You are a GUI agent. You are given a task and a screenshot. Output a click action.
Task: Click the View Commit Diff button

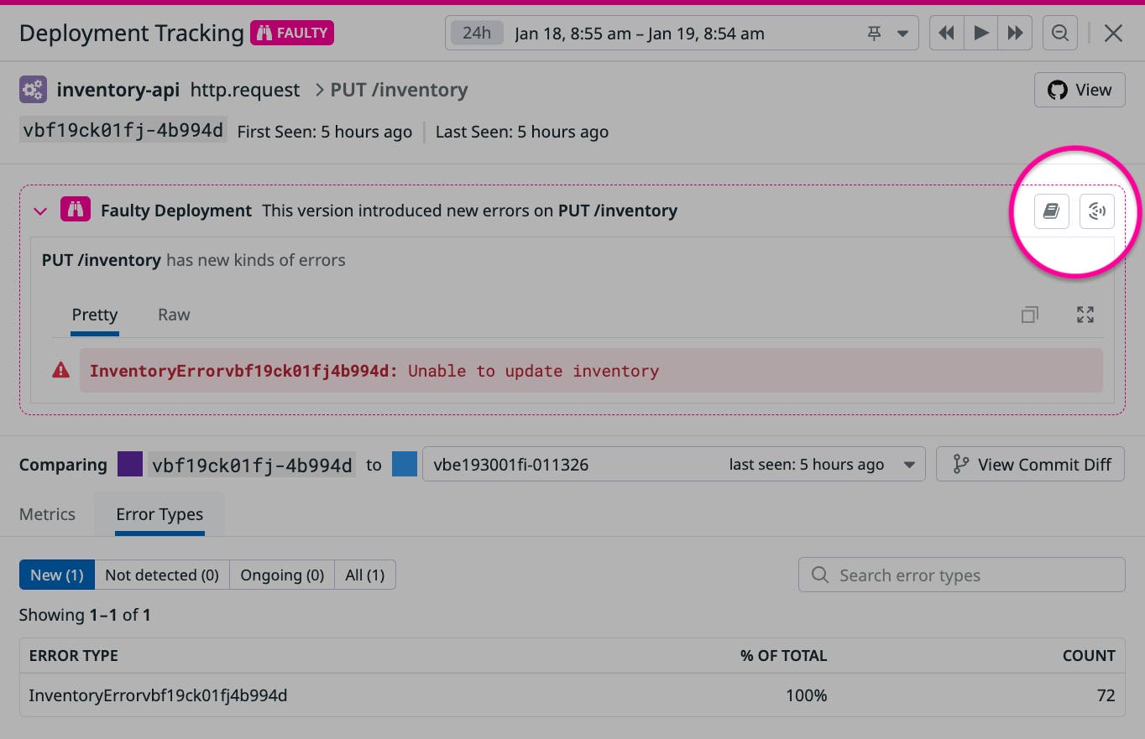(1030, 464)
